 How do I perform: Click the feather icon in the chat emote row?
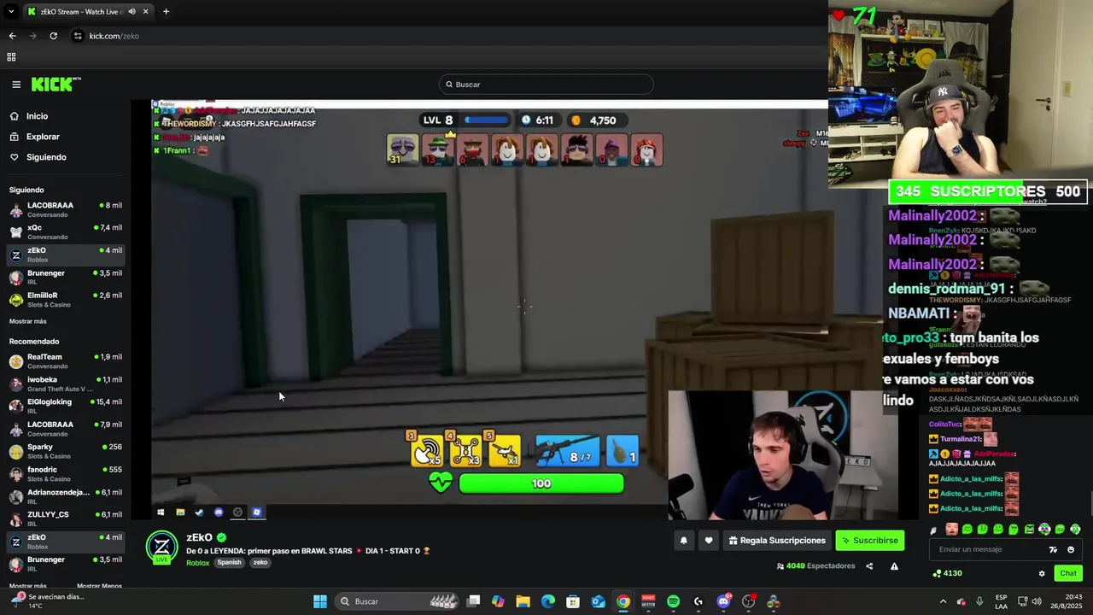tap(934, 530)
